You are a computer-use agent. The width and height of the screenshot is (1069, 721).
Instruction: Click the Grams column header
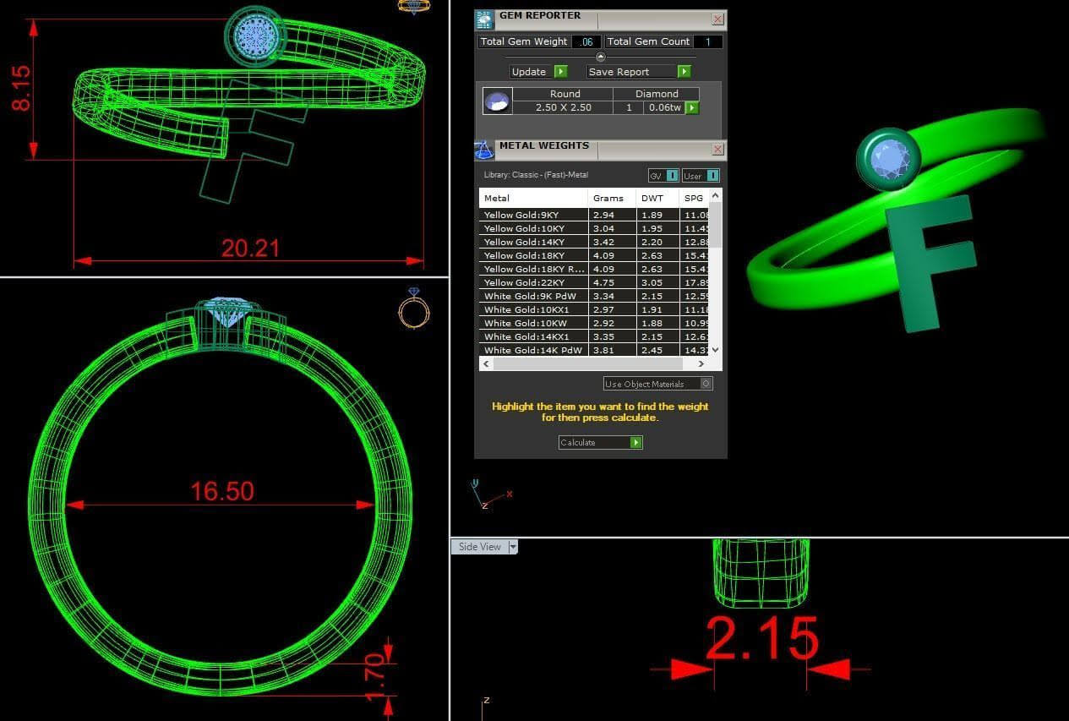[x=608, y=199]
